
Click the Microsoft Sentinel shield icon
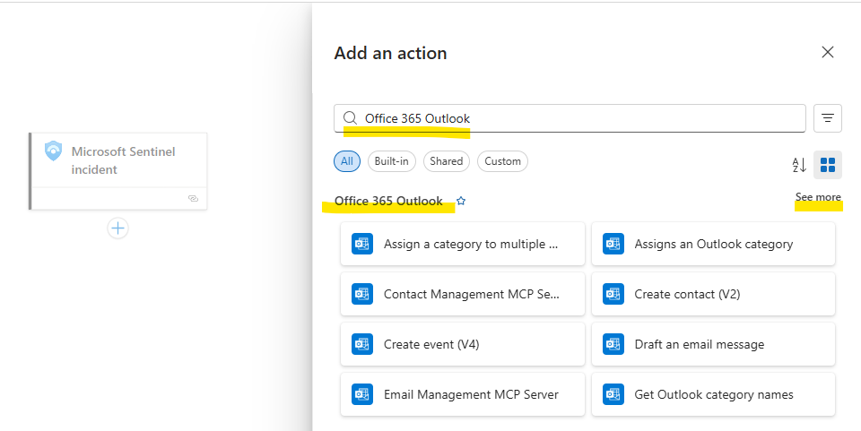point(53,151)
